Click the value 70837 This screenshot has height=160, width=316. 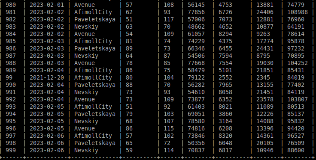[196, 150]
